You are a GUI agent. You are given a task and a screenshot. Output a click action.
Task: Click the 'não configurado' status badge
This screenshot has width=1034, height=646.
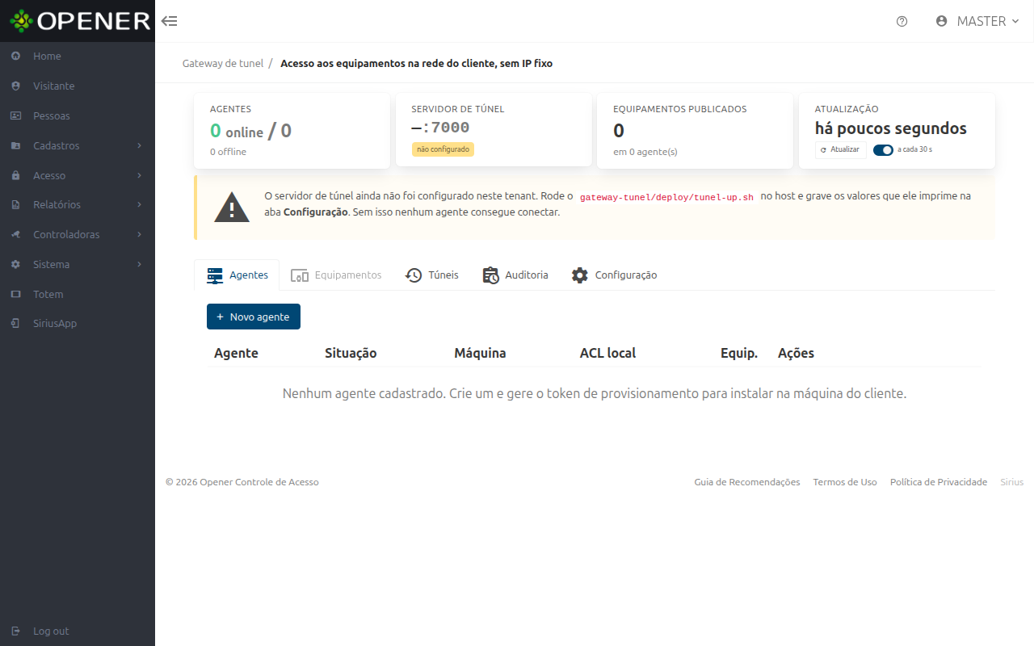(x=443, y=149)
